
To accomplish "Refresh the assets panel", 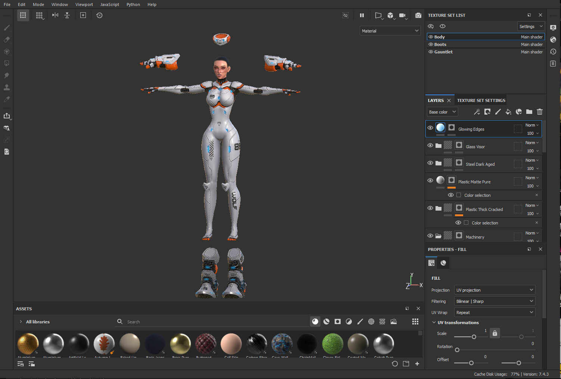I will pyautogui.click(x=395, y=364).
